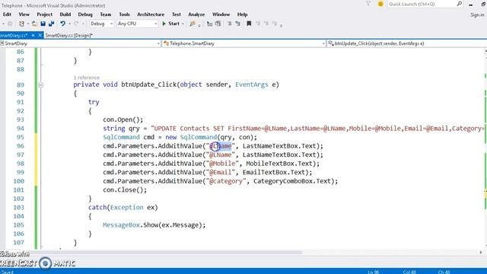The width and height of the screenshot is (487, 274).
Task: Start debugging with the Start button
Action: pyautogui.click(x=171, y=24)
